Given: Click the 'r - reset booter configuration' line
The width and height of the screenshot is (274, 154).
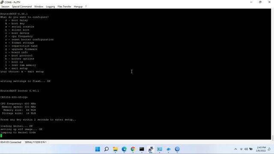Looking at the screenshot, I should (29, 39).
